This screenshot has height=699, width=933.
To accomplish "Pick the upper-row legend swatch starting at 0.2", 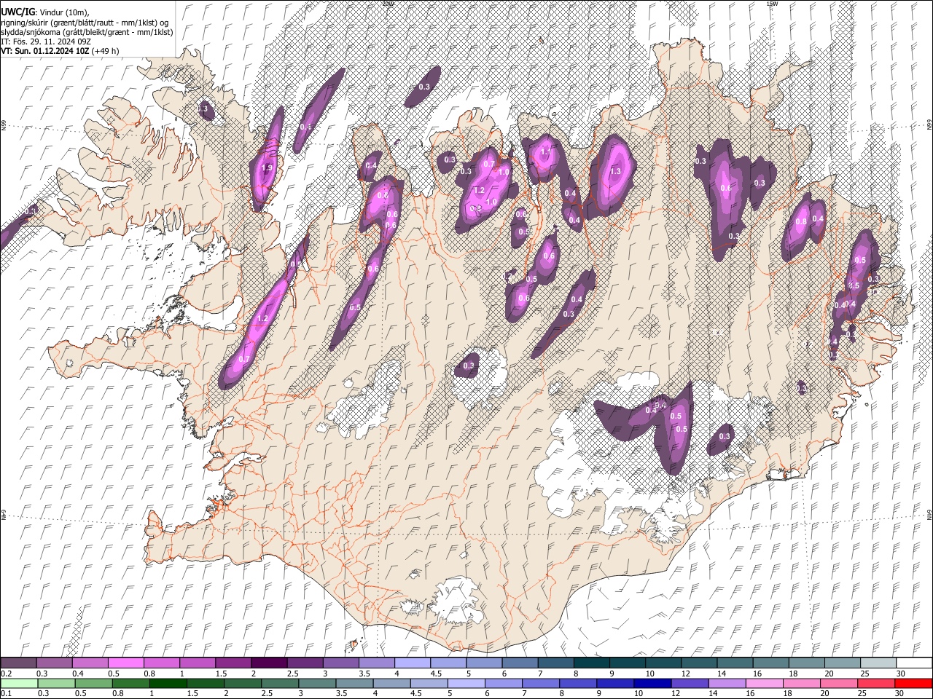I will (x=18, y=663).
